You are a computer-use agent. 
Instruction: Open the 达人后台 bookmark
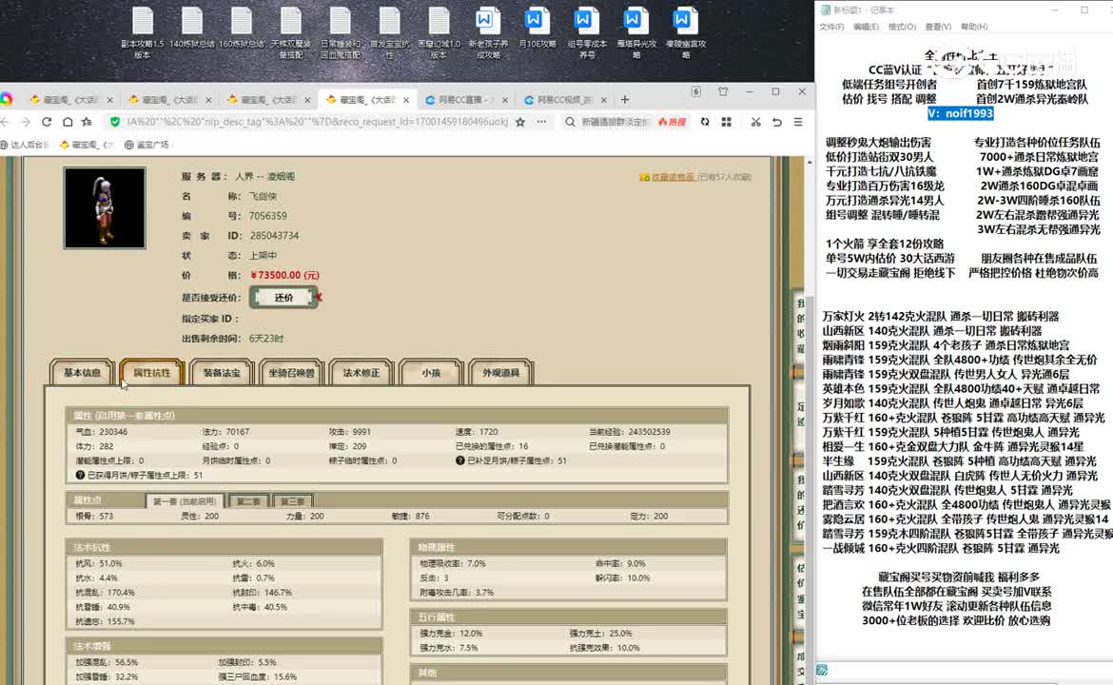tap(24, 145)
